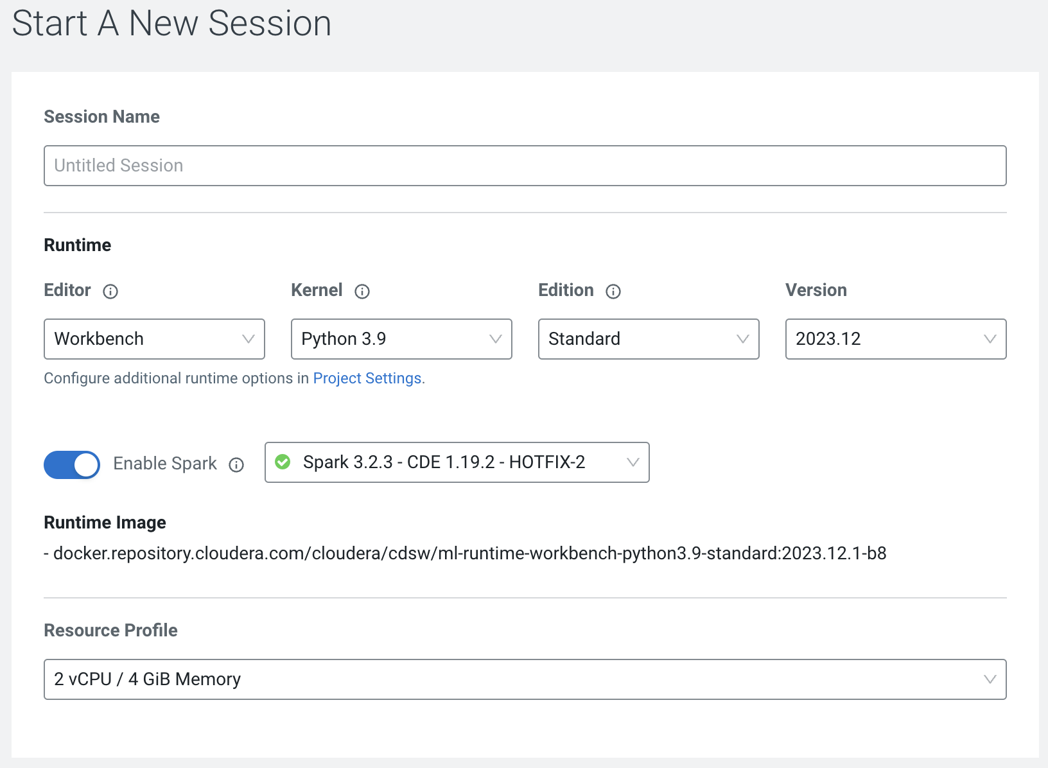Open the Kernel Python 3.9 dropdown

(x=401, y=339)
